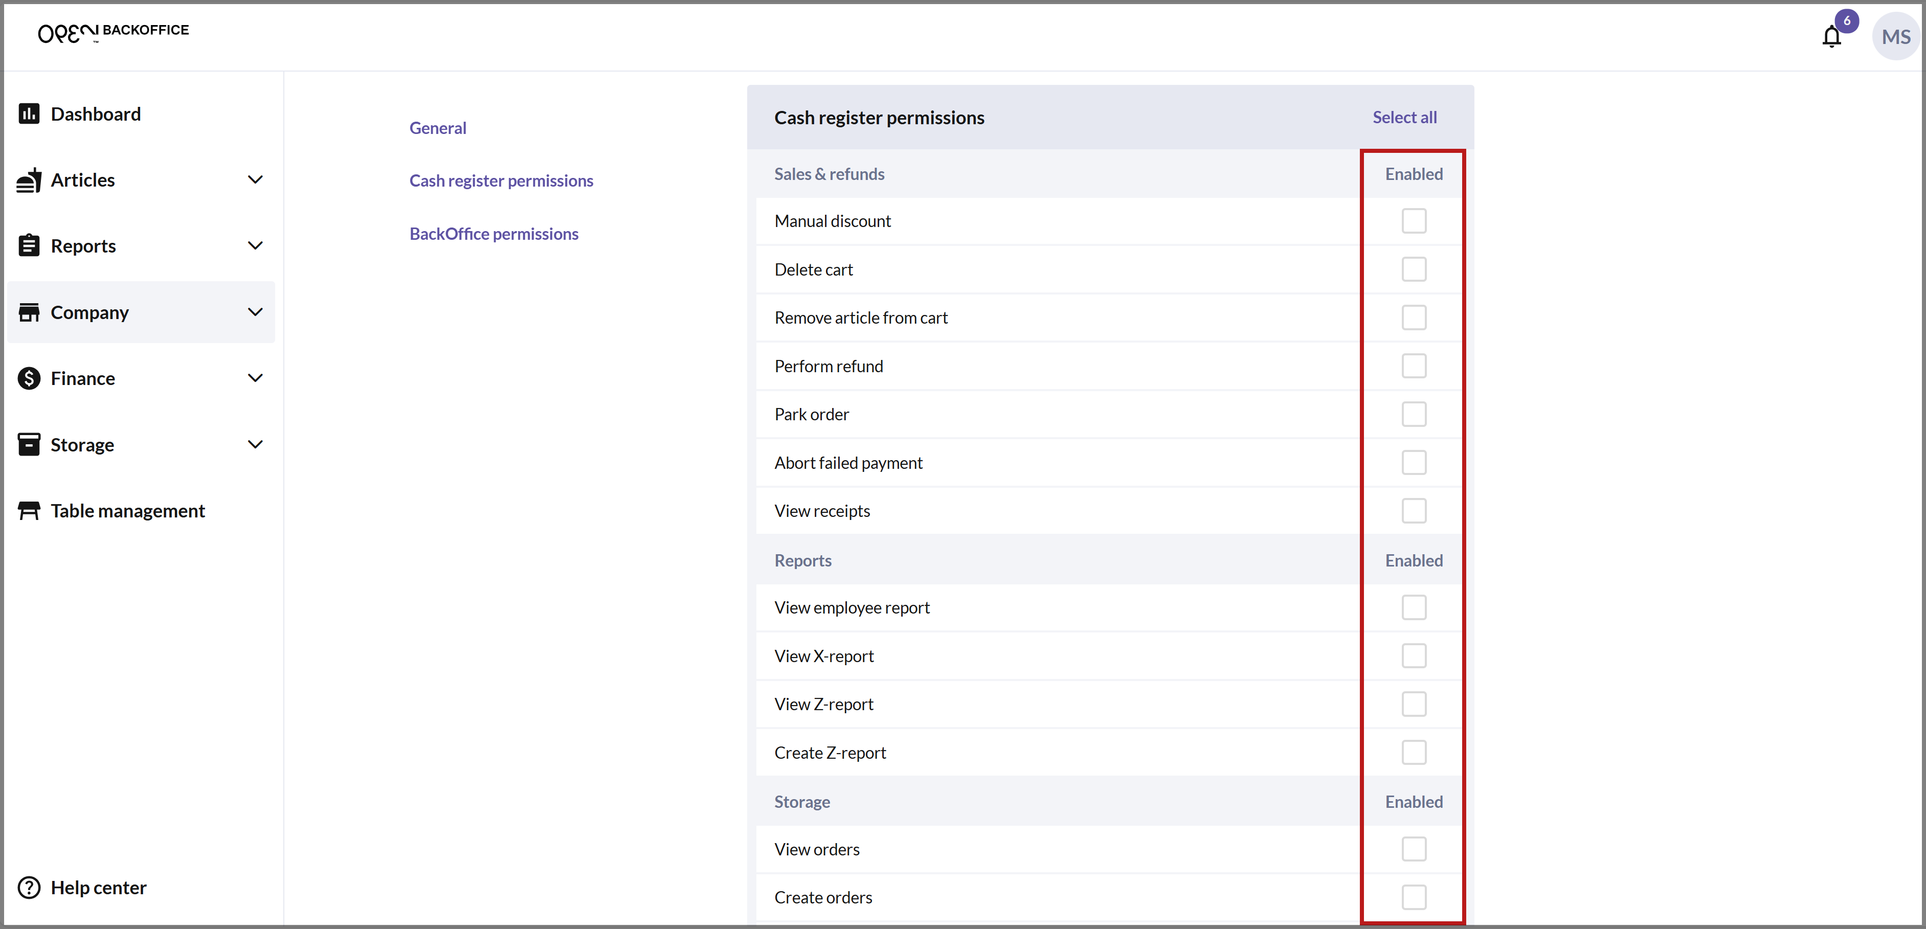Image resolution: width=1926 pixels, height=929 pixels.
Task: Open the MS user avatar menu
Action: coord(1895,37)
